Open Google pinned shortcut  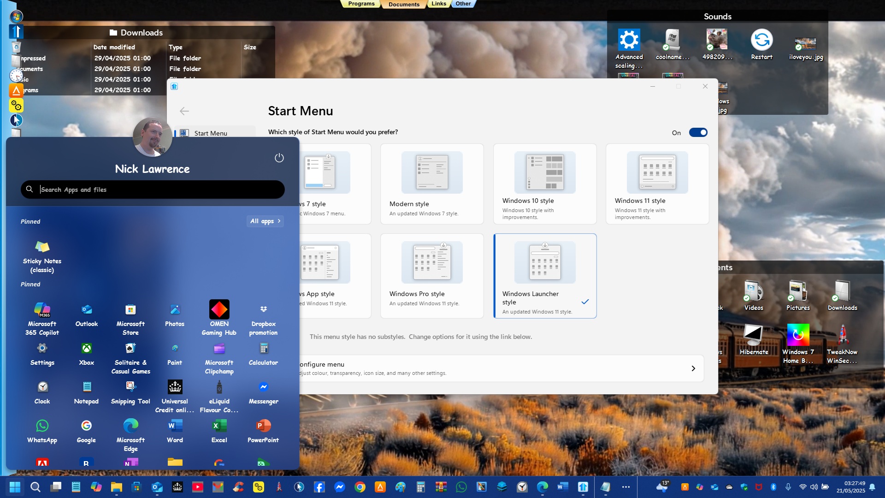(87, 431)
